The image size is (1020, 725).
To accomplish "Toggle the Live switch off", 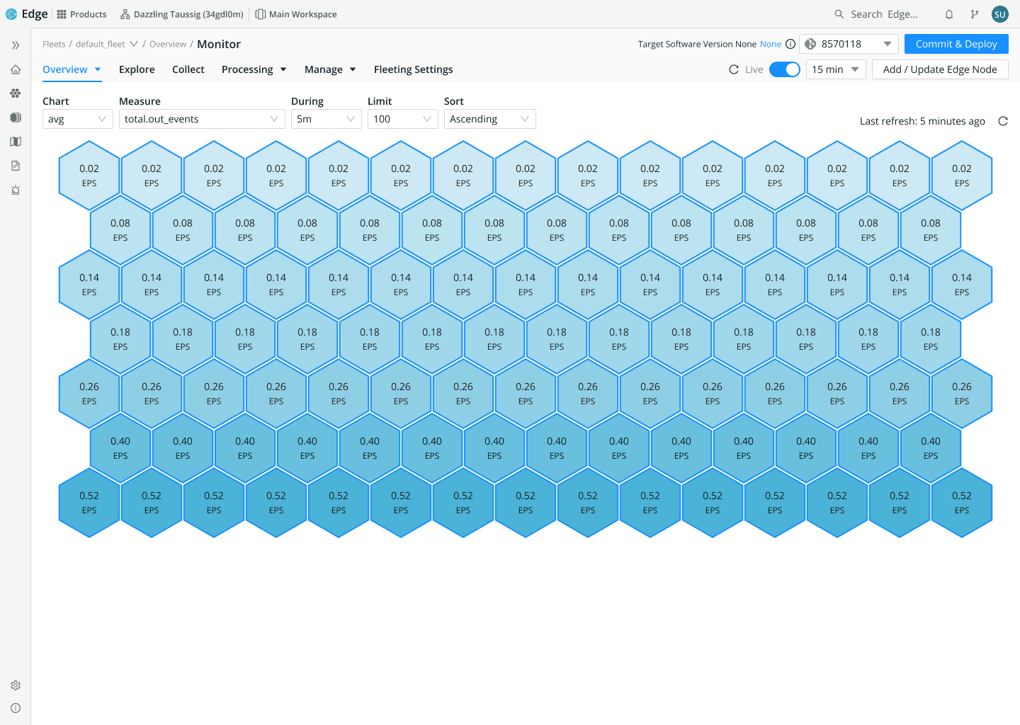I will tap(784, 69).
